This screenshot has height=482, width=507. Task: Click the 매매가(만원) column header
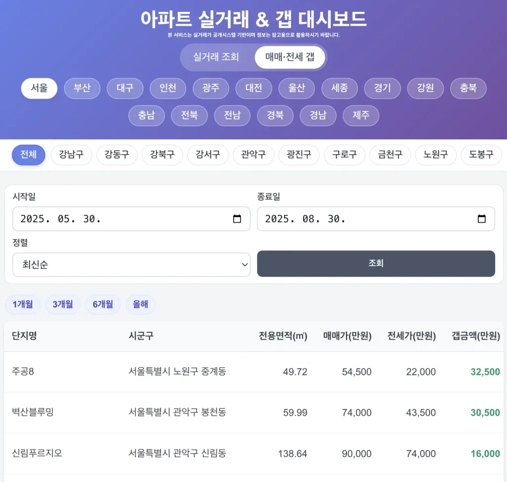347,336
